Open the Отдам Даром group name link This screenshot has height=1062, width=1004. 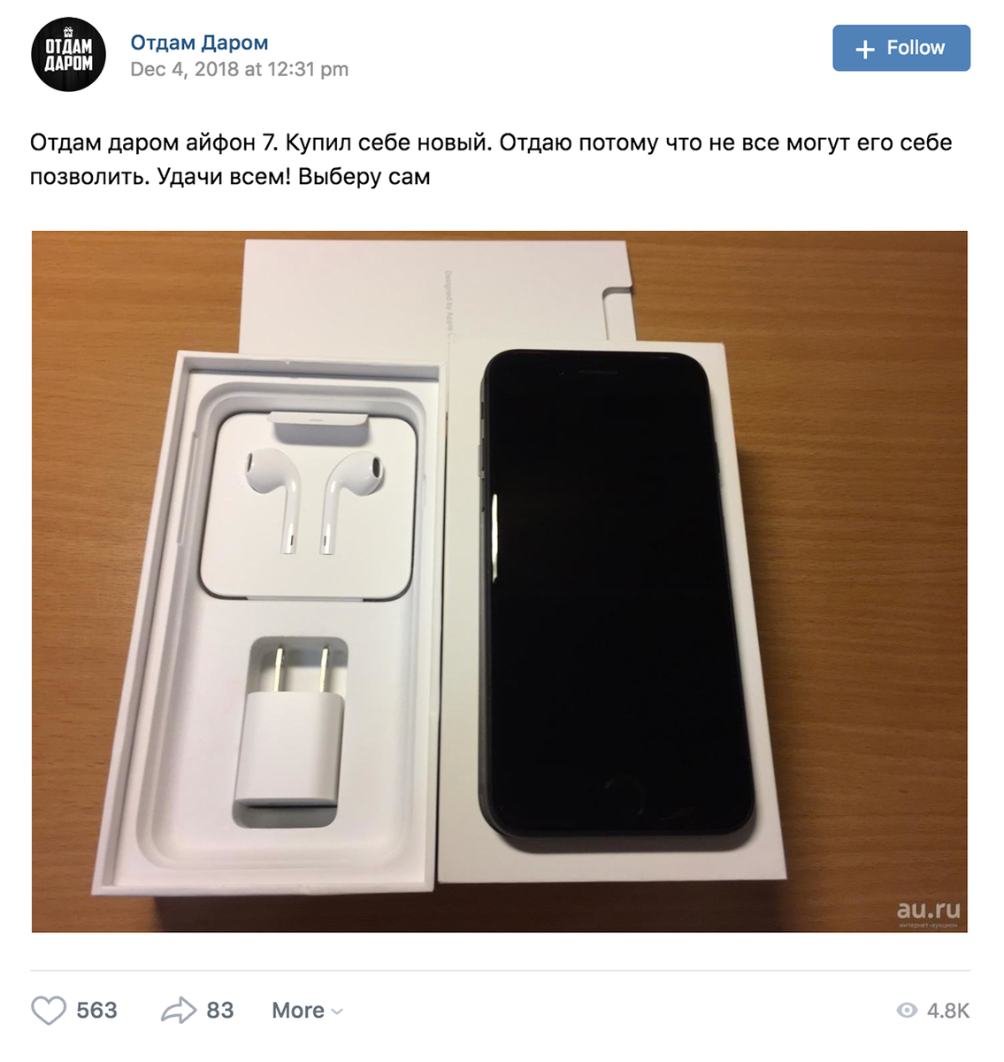coord(199,42)
